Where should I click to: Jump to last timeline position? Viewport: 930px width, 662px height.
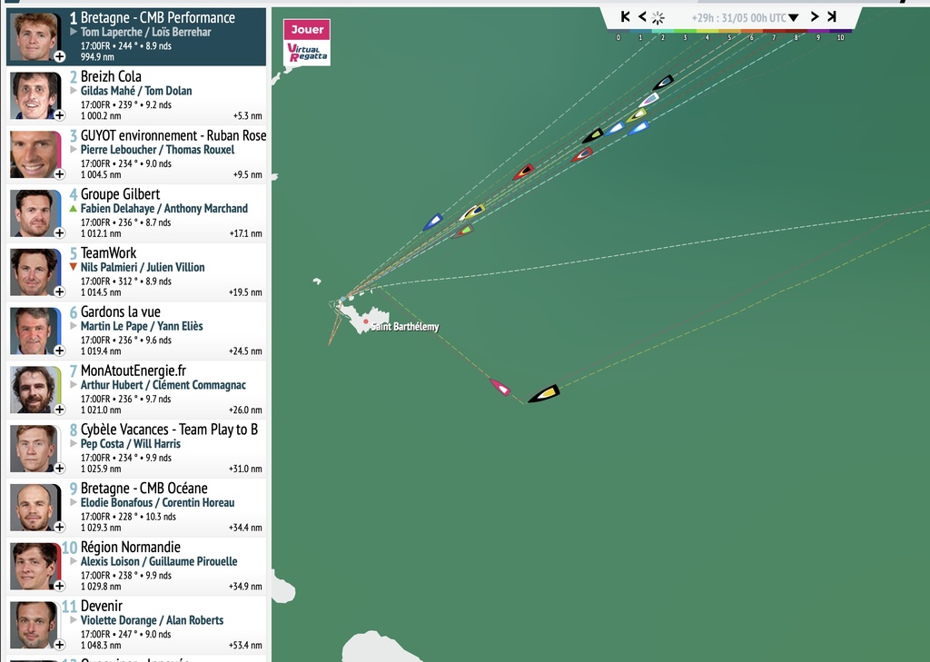point(832,16)
